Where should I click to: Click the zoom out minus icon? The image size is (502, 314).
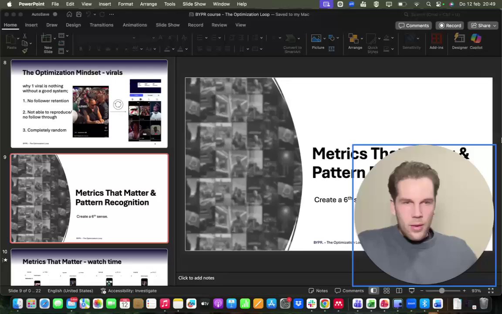point(422,290)
